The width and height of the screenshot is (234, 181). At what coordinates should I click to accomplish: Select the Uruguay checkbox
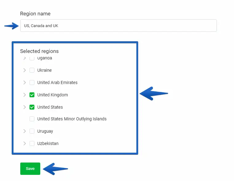point(32,131)
